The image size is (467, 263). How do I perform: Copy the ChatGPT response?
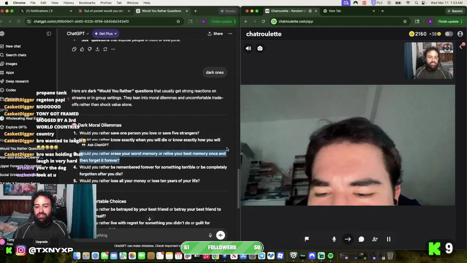74,49
